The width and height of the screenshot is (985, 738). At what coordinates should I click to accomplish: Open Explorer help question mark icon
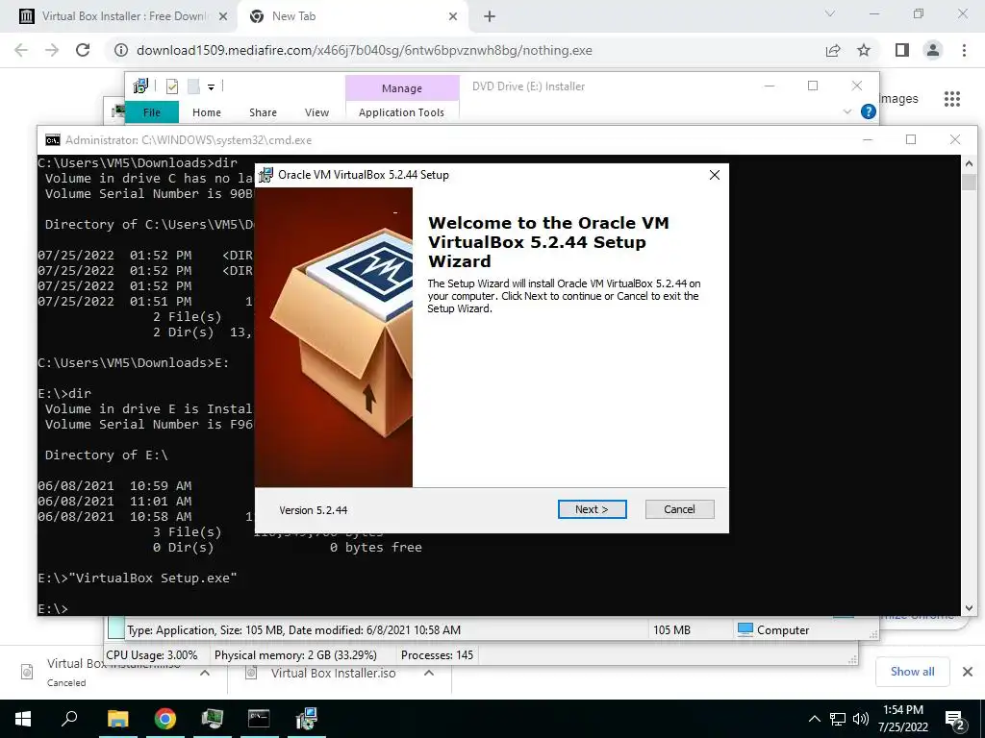869,111
